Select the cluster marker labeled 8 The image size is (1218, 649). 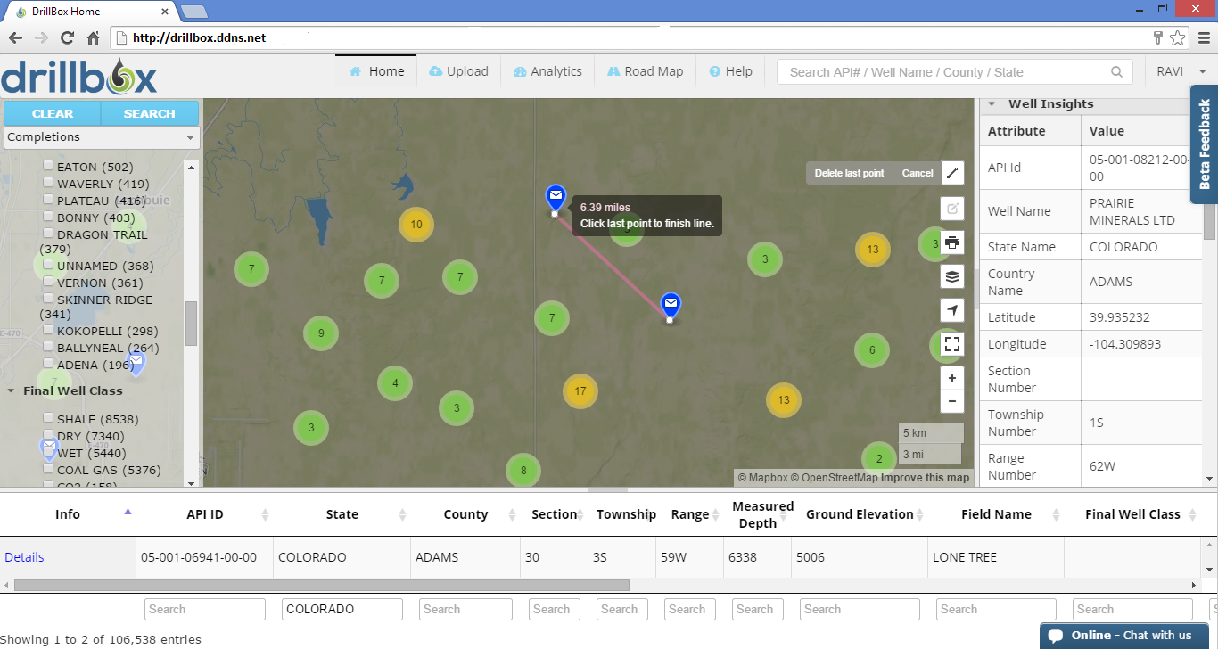point(523,471)
